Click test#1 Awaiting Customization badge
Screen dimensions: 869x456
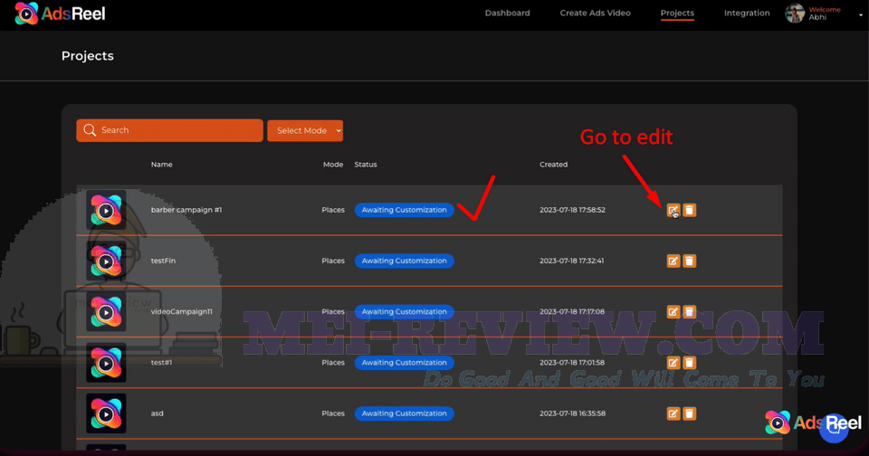[x=404, y=363]
